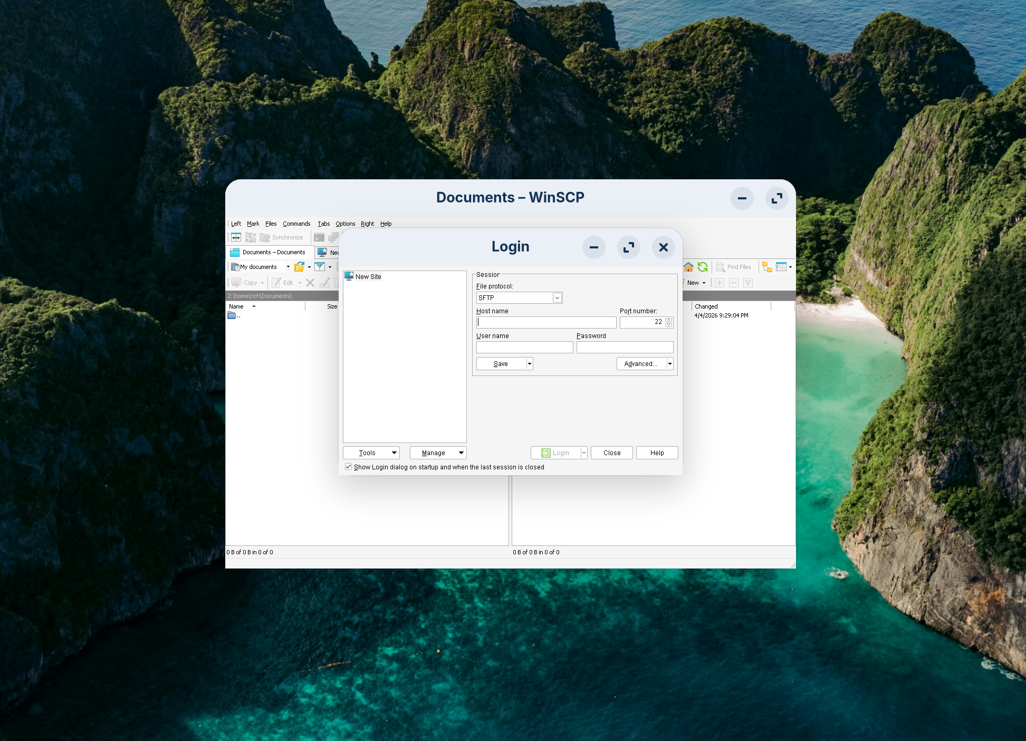
Task: Close the Login dialog with X button
Action: pos(664,247)
